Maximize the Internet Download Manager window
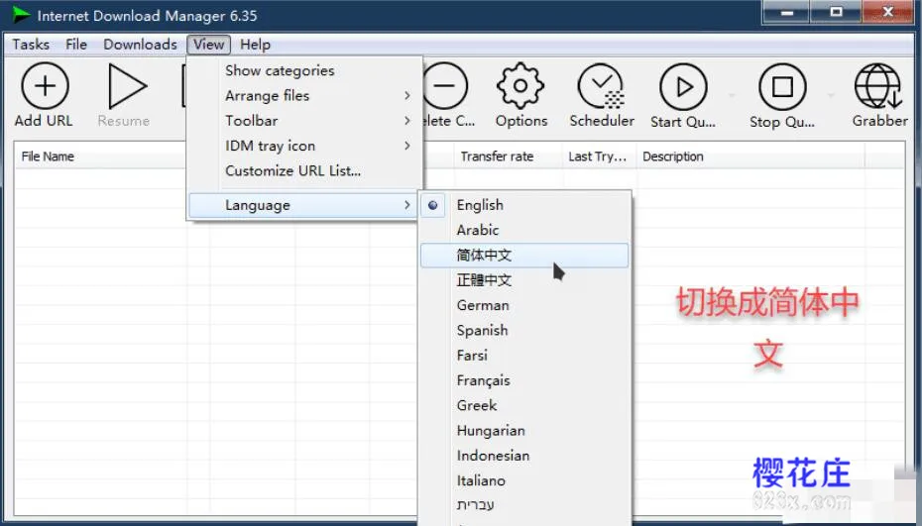Image resolution: width=922 pixels, height=526 pixels. pyautogui.click(x=836, y=12)
